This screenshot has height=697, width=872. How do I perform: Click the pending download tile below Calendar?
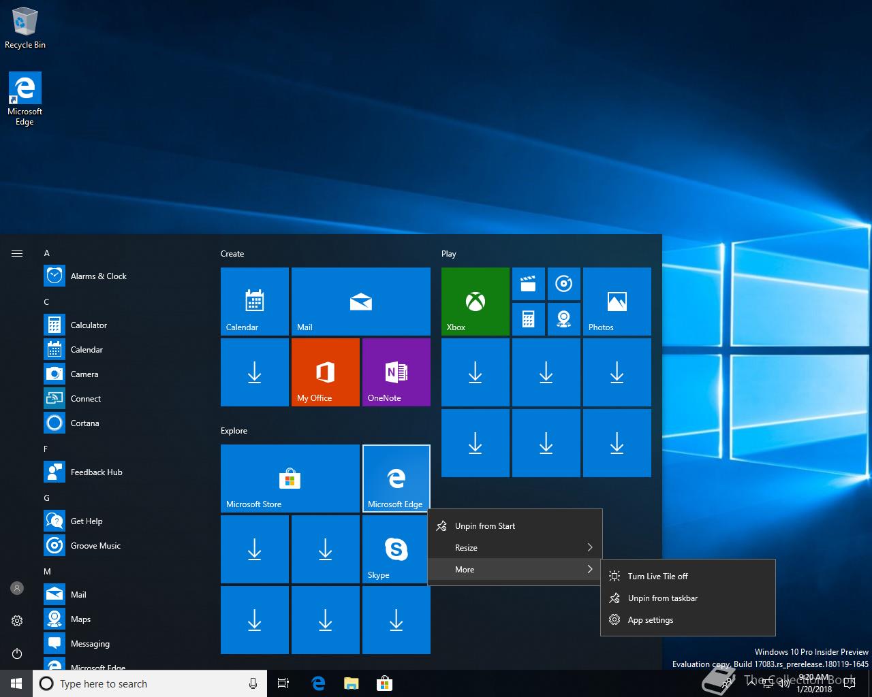pyautogui.click(x=255, y=372)
